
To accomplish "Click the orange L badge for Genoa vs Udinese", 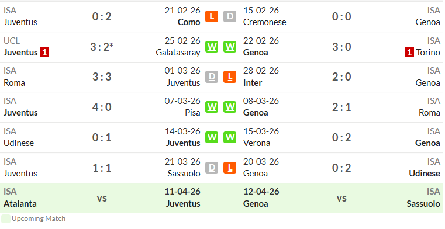I will click(230, 168).
